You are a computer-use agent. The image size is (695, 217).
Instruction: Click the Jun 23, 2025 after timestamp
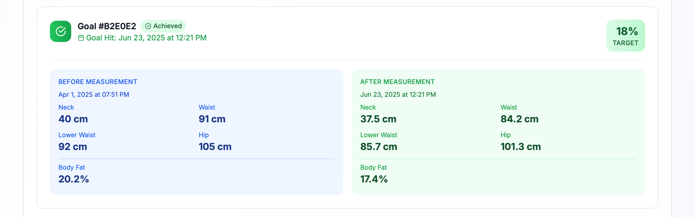point(398,95)
